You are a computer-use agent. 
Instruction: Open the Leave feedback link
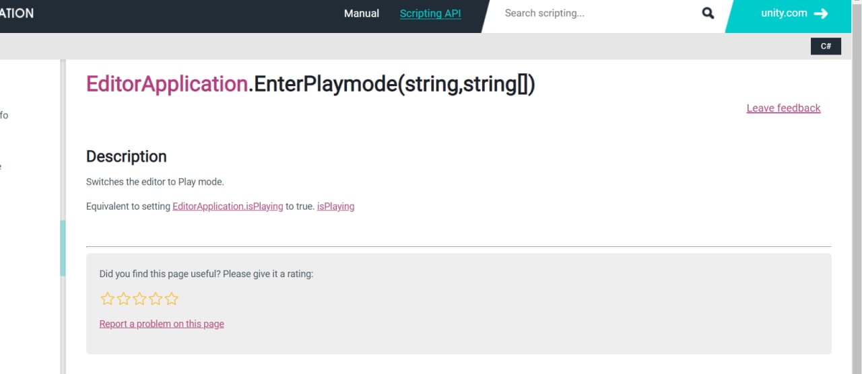click(783, 108)
